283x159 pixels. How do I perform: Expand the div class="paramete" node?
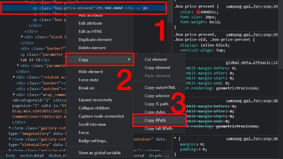coord(18,65)
